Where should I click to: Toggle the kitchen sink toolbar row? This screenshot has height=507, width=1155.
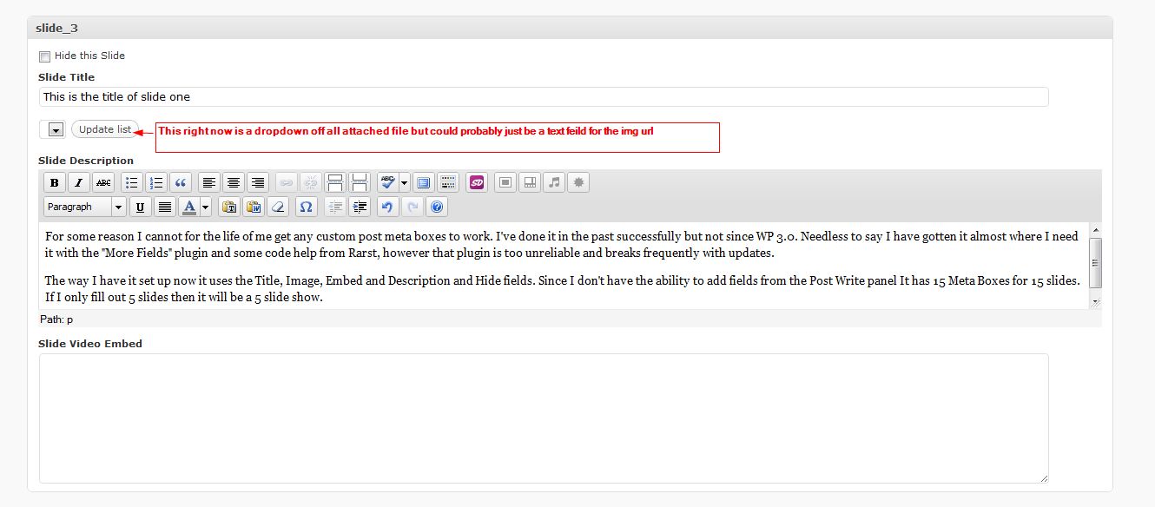447,182
